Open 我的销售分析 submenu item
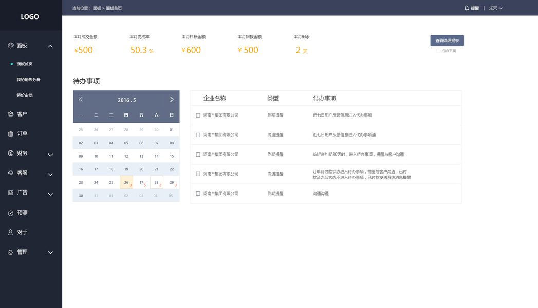The height and width of the screenshot is (308, 538). click(x=28, y=80)
